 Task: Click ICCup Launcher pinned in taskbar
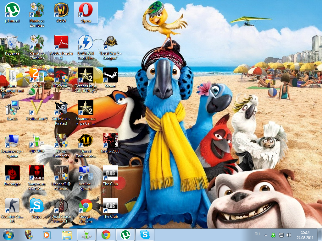[x=28, y=235]
